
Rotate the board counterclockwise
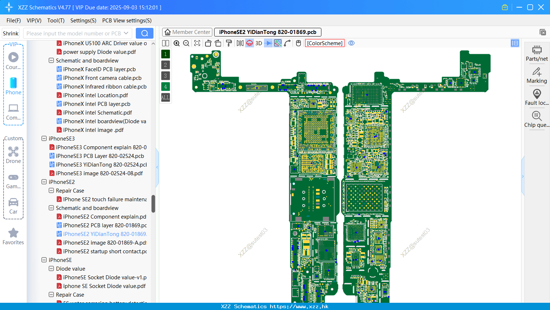pos(208,43)
